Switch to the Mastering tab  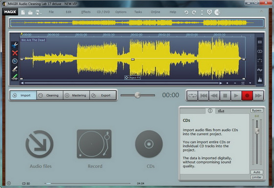click(76, 95)
